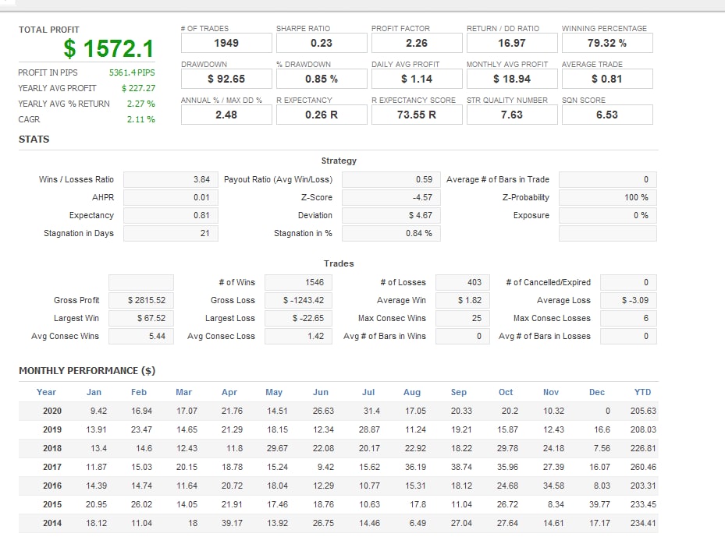Click the total profit value $ 1572.1
The image size is (725, 544).
(108, 48)
